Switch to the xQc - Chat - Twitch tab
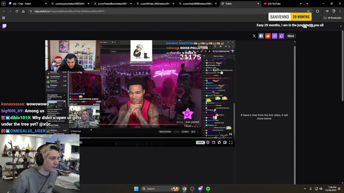 pos(27,4)
